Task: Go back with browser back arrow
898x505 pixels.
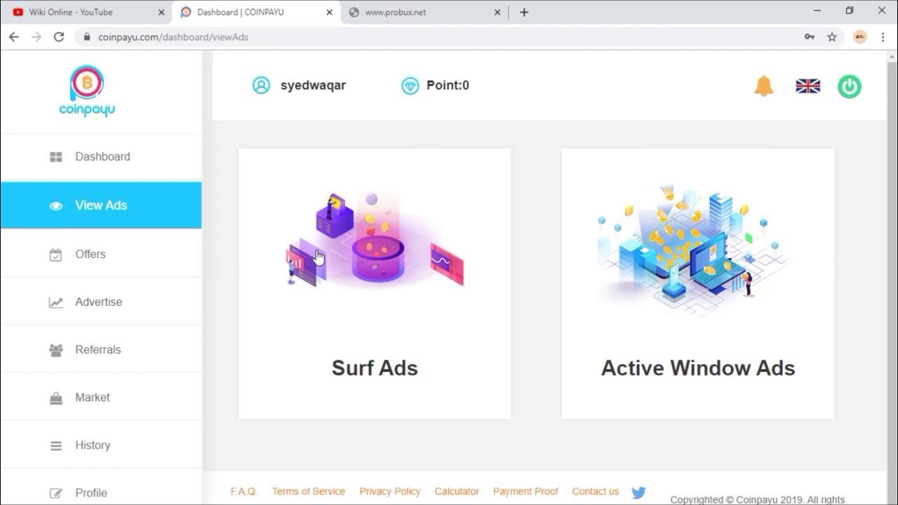Action: point(14,37)
